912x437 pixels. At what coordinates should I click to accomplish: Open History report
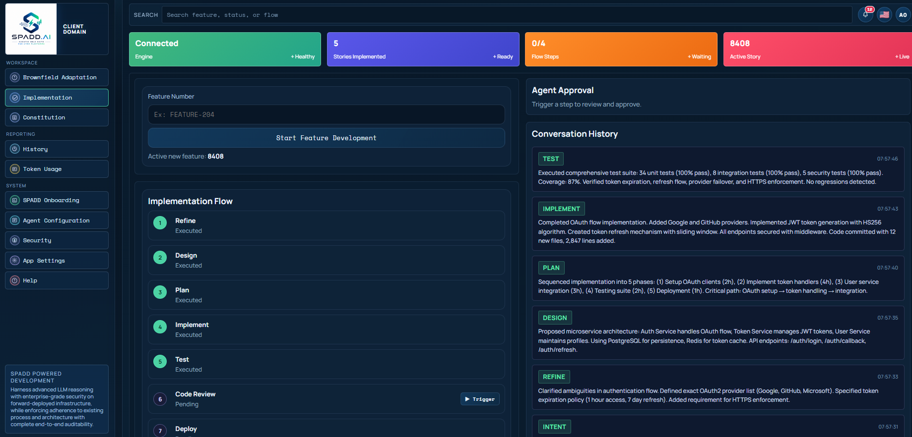coord(57,149)
